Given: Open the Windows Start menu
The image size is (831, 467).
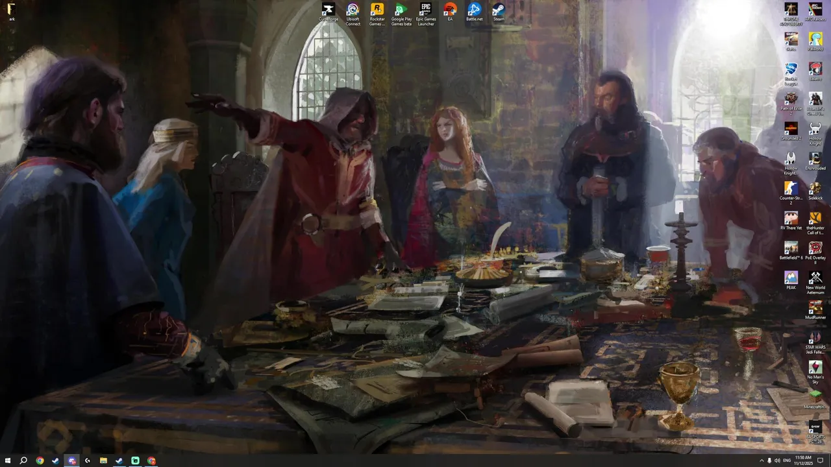Looking at the screenshot, I should (7, 461).
